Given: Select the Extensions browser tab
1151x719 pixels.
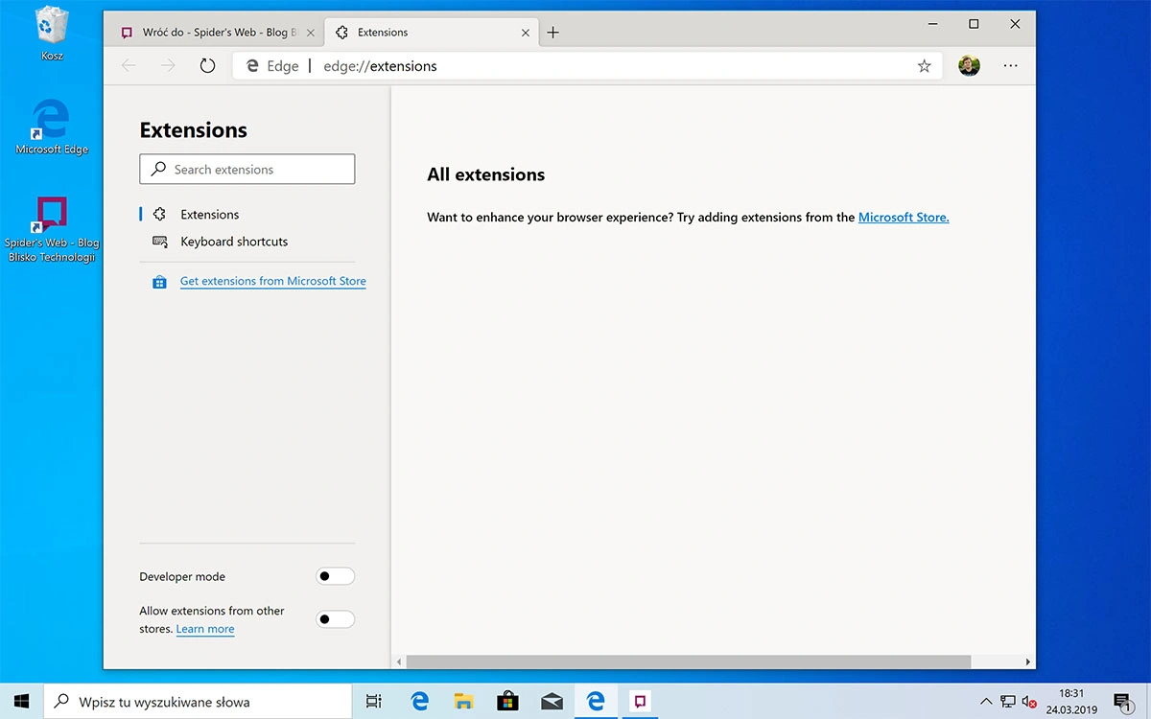Looking at the screenshot, I should (431, 32).
